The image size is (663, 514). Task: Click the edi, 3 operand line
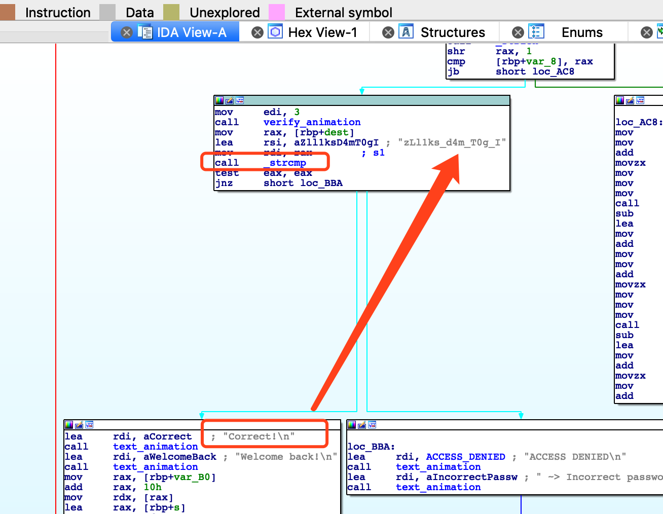click(x=282, y=112)
